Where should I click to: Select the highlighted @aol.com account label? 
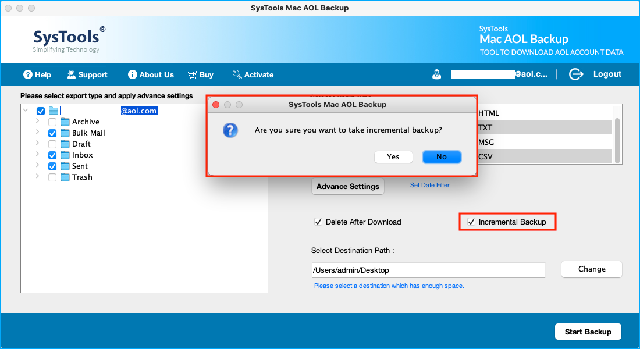coord(109,111)
